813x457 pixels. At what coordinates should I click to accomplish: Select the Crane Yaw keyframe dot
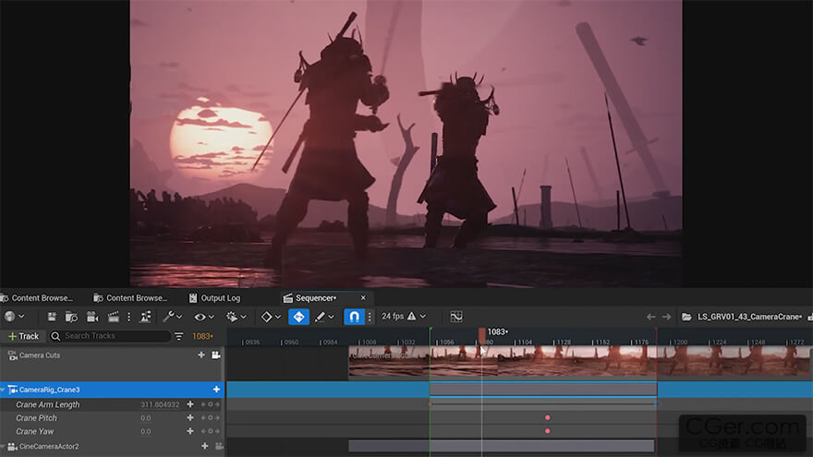[548, 431]
